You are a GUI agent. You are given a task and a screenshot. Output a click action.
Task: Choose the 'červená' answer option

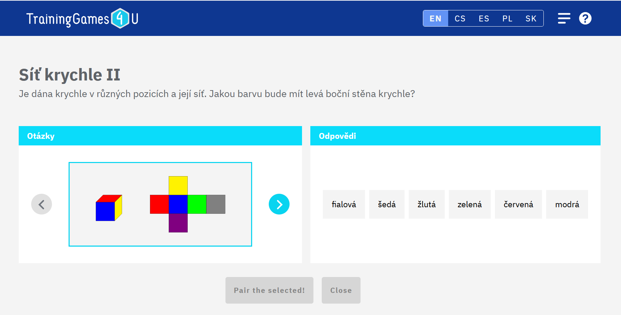click(518, 204)
